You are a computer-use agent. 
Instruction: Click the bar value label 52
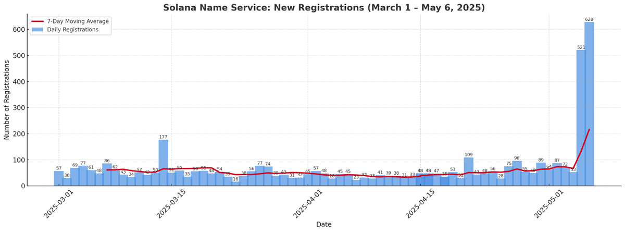coord(139,169)
